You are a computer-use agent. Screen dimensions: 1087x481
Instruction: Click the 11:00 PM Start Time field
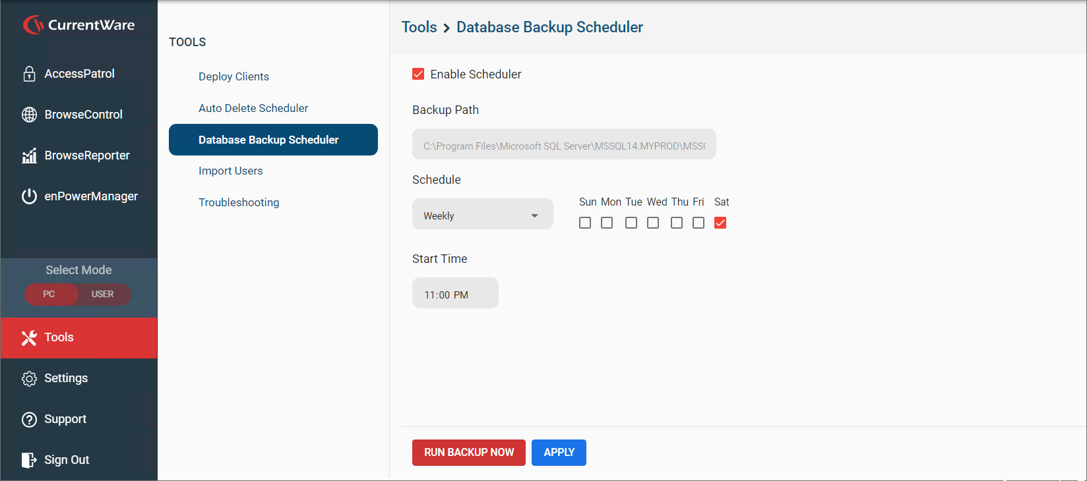pyautogui.click(x=455, y=293)
